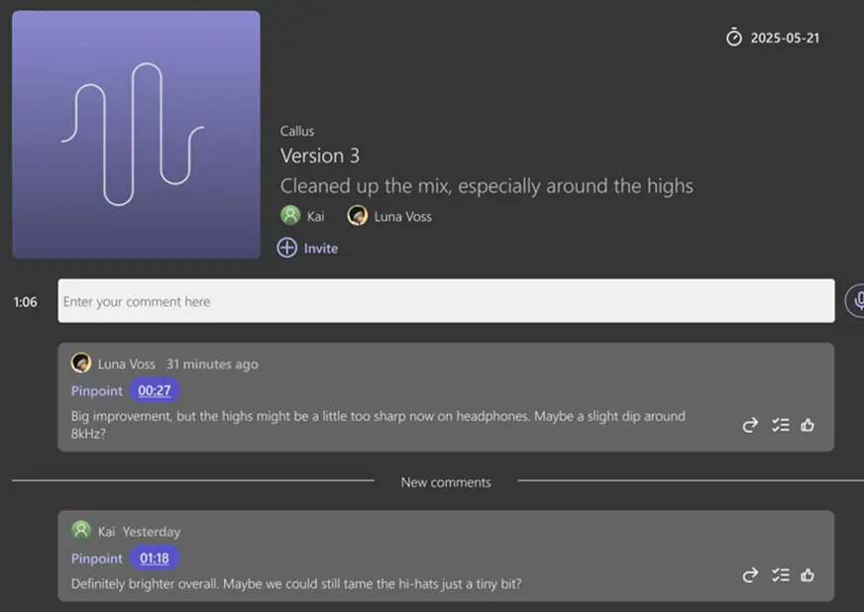Click the stopwatch icon next to the date

734,38
